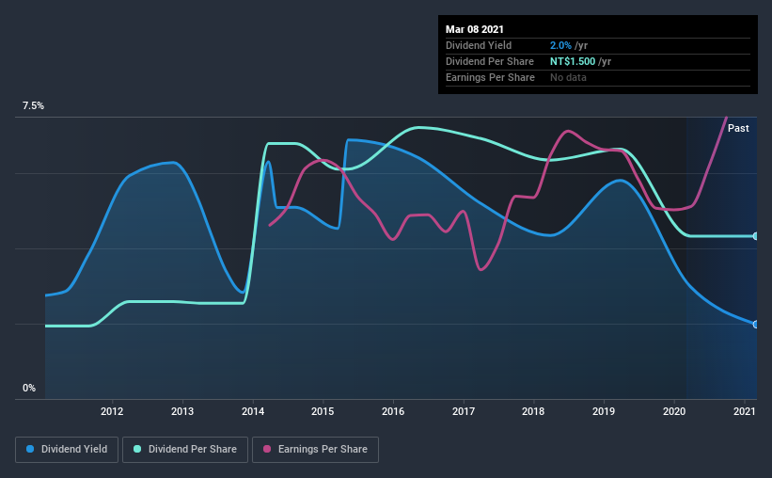This screenshot has width=772, height=478.
Task: Toggle the Dividend Per Share legend button
Action: click(185, 450)
